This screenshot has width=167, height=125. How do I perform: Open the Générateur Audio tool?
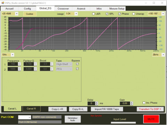click(73, 119)
